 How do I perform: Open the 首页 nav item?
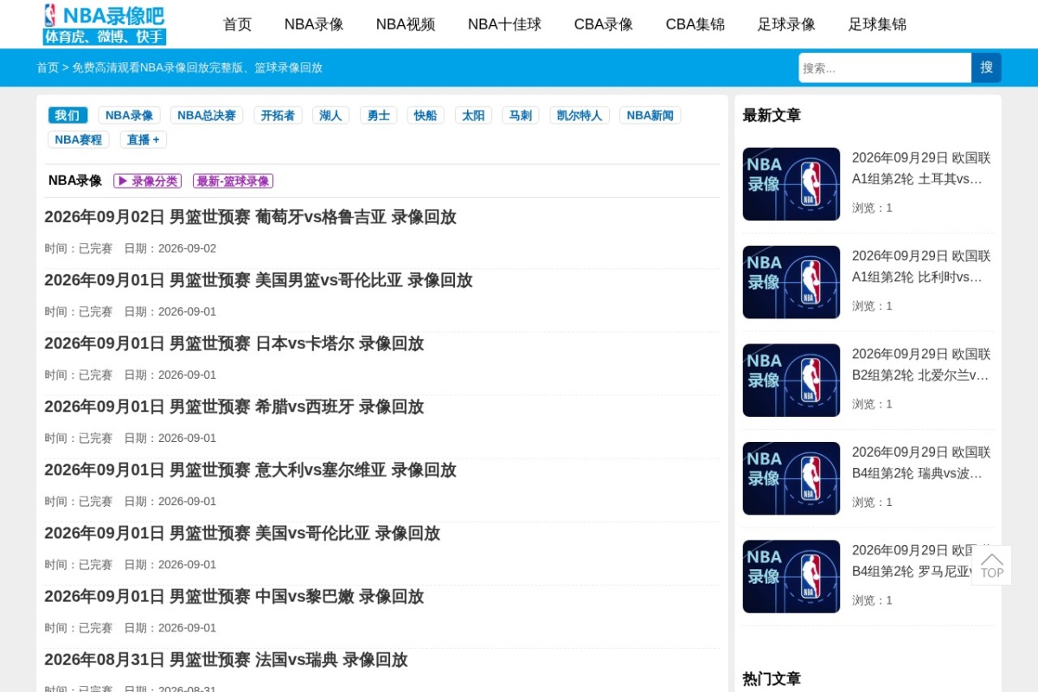tap(237, 24)
